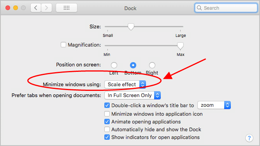Click the yellow minimize window button
The height and width of the screenshot is (146, 260).
pos(16,8)
